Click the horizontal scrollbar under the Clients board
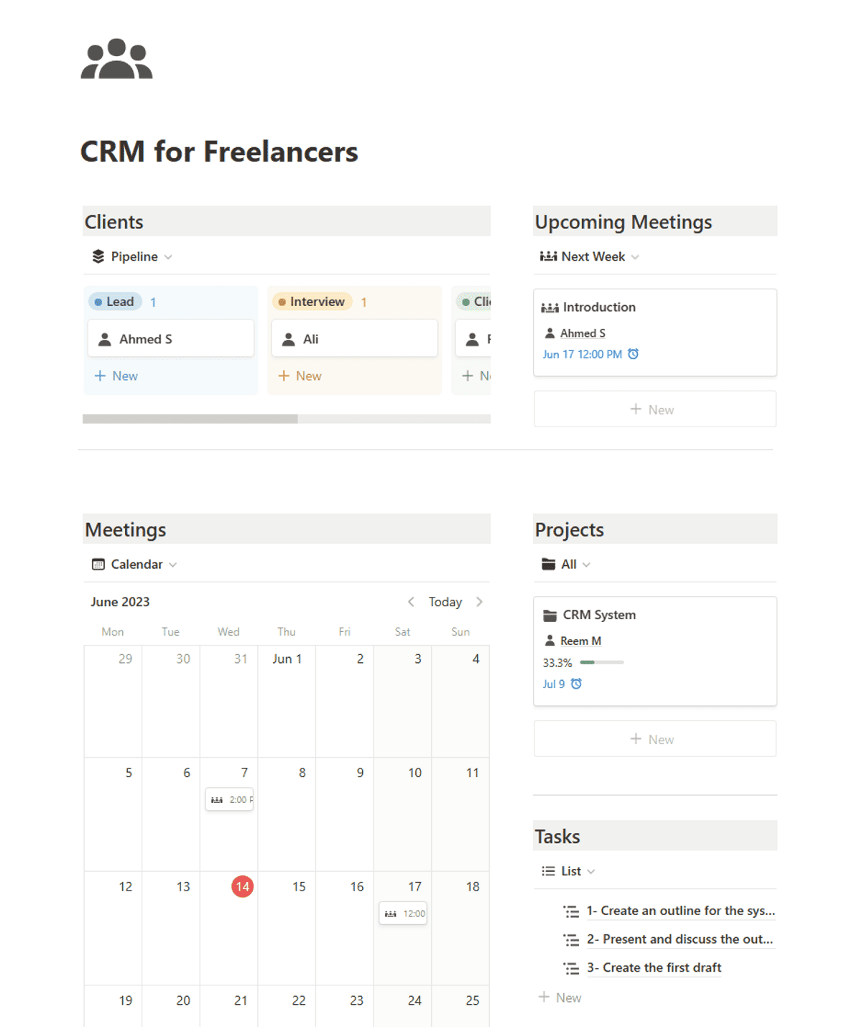This screenshot has height=1027, width=862. (190, 417)
